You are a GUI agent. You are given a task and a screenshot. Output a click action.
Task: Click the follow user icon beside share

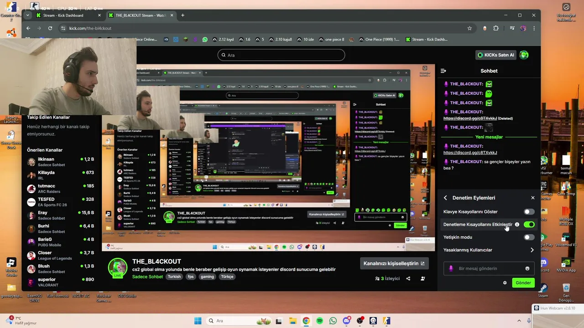tap(423, 278)
